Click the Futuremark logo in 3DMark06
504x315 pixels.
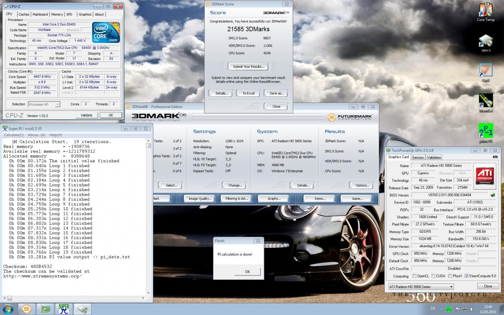350,117
